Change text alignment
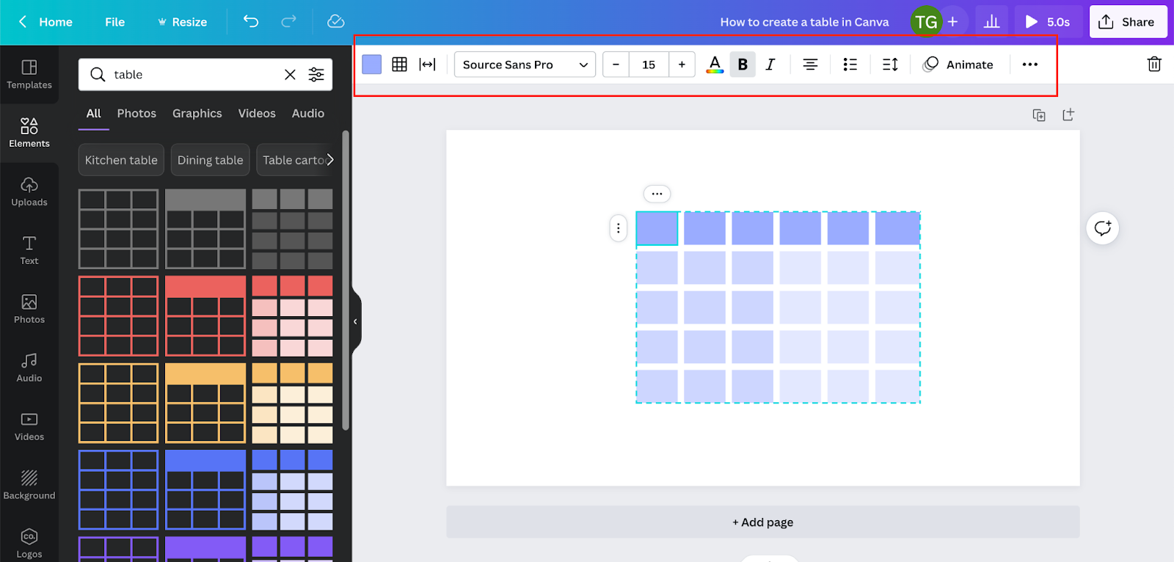Screen dimensions: 1174x562 click(x=810, y=65)
